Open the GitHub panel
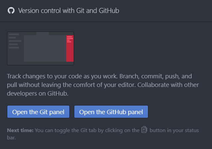The width and height of the screenshot is (212, 149). click(111, 112)
